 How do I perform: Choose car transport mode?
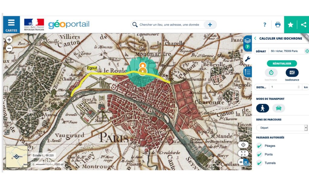tap(279, 108)
